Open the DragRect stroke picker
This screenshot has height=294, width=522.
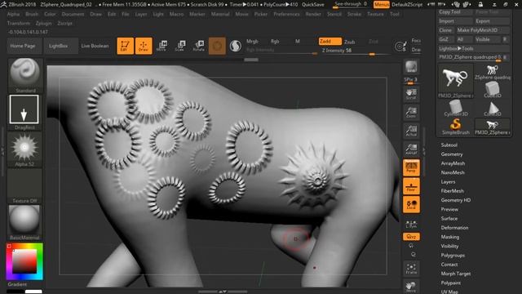24,113
